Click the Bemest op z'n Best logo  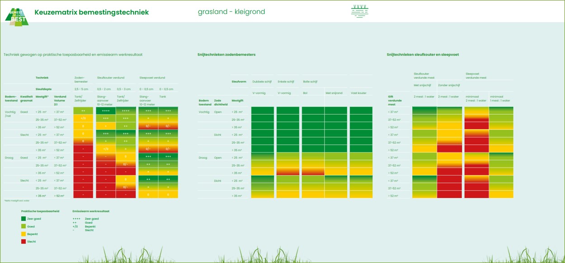click(17, 16)
